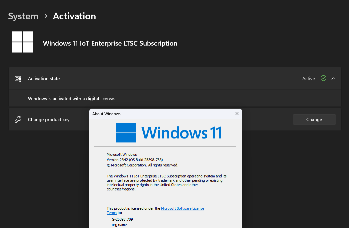Click the Microsoft Corporation copyright line
349x228 pixels.
(x=142, y=165)
